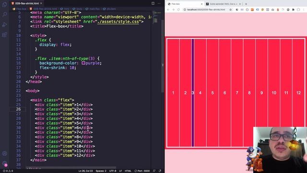Close the 009-flex-shrink.html editor tab

coord(41,3)
